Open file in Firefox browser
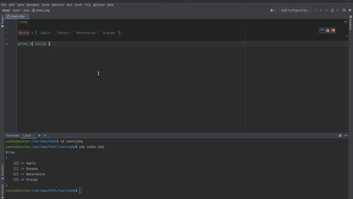353x199 pixels. click(x=333, y=30)
